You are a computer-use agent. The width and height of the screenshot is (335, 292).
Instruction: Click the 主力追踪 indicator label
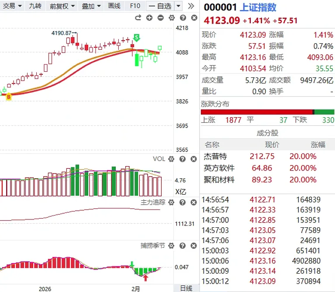pyautogui.click(x=153, y=202)
